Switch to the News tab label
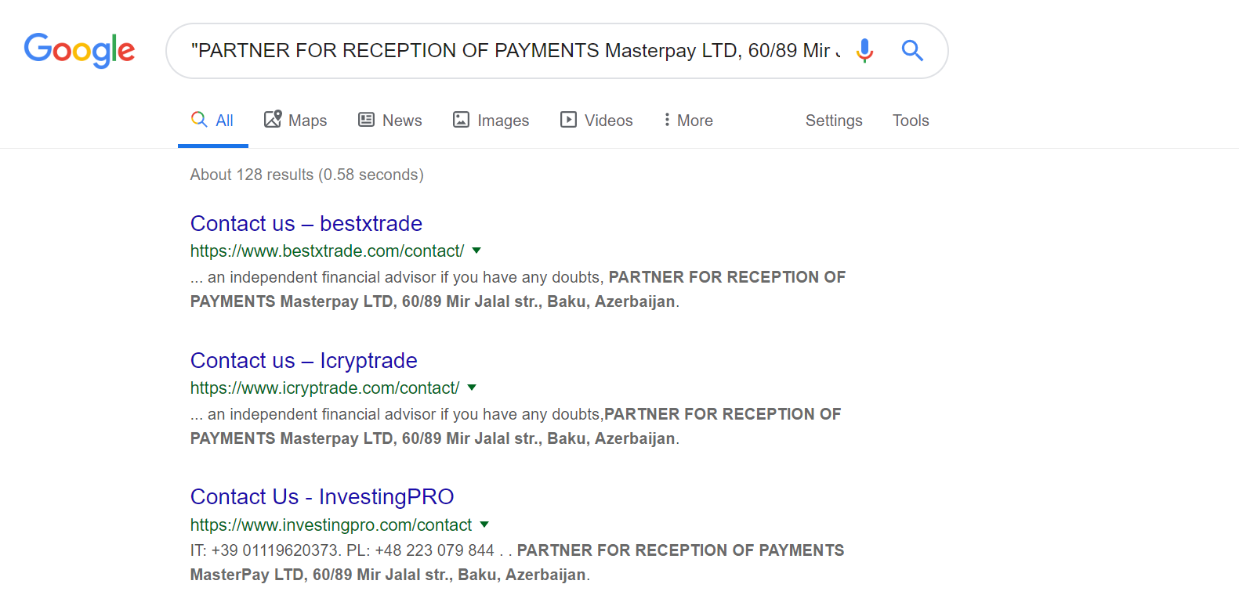This screenshot has width=1239, height=613. point(402,121)
